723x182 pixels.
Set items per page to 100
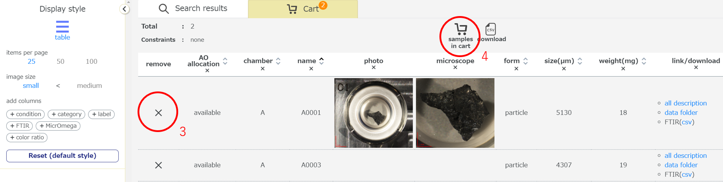point(92,62)
